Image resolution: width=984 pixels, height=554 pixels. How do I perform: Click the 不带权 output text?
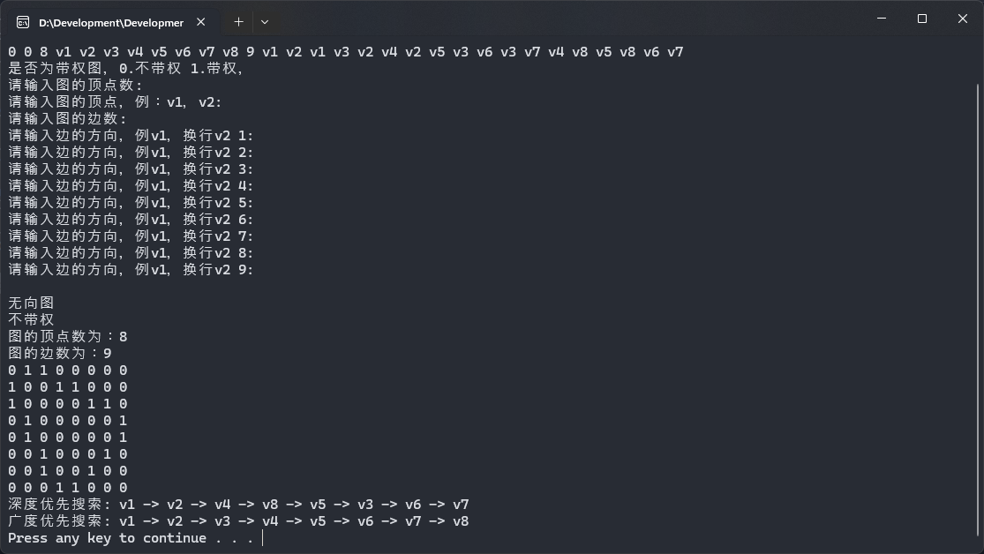pyautogui.click(x=31, y=319)
